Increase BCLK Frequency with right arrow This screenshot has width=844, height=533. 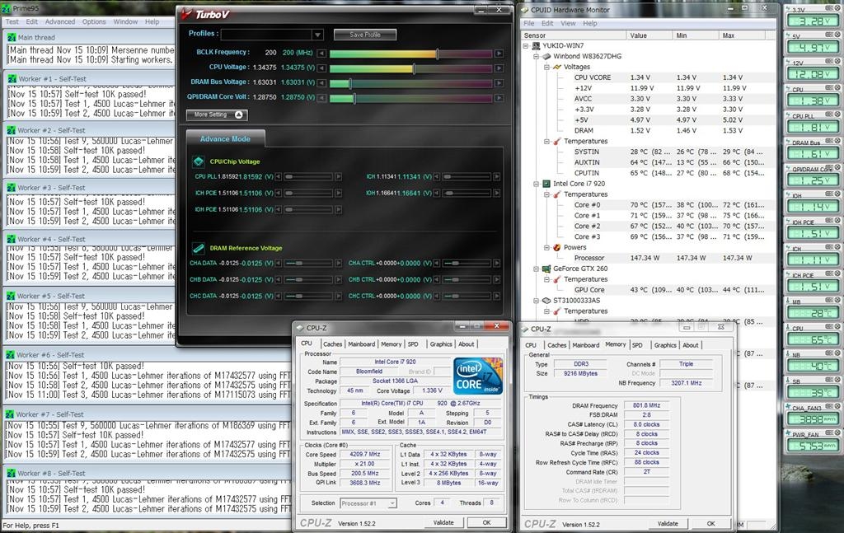coord(499,54)
